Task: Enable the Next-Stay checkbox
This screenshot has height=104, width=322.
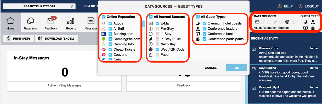Action: click(157, 44)
